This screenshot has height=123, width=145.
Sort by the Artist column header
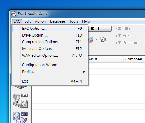[105, 59]
